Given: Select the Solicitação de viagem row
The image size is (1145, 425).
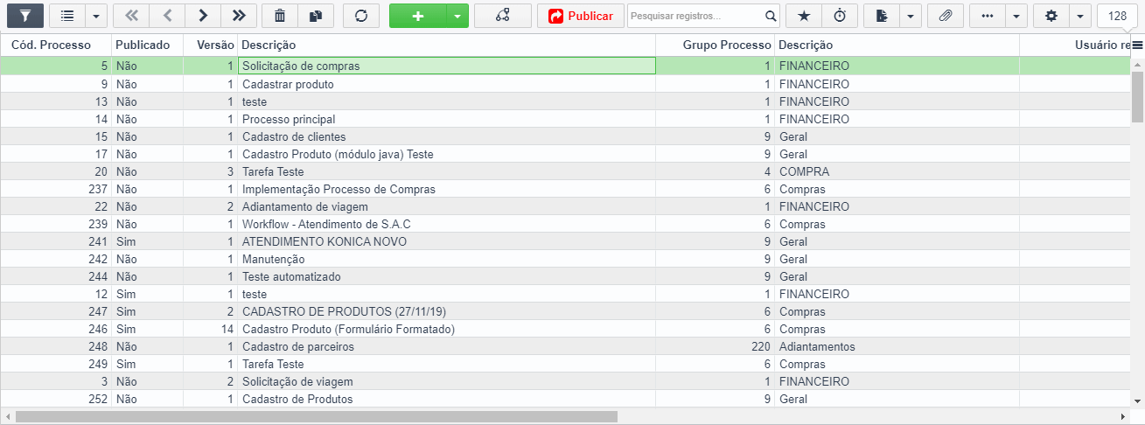Looking at the screenshot, I should tap(565, 381).
